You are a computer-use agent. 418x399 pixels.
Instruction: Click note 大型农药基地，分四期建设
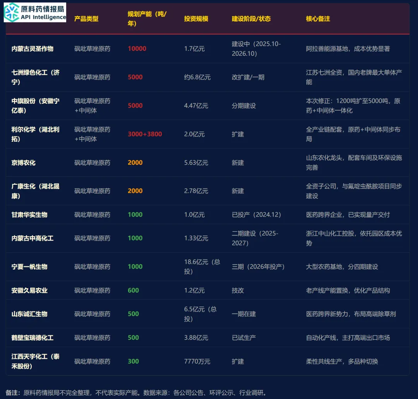pos(342,267)
